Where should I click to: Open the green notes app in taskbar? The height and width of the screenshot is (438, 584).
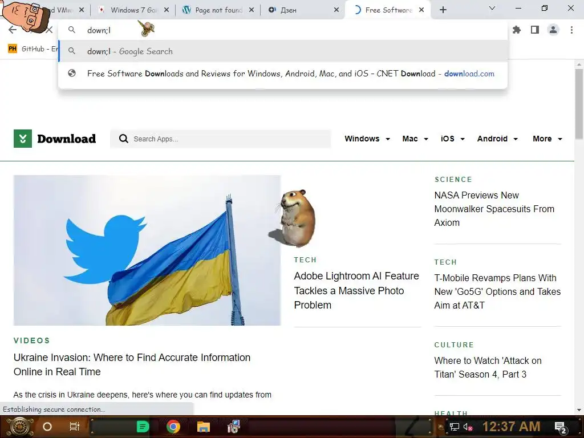(143, 427)
